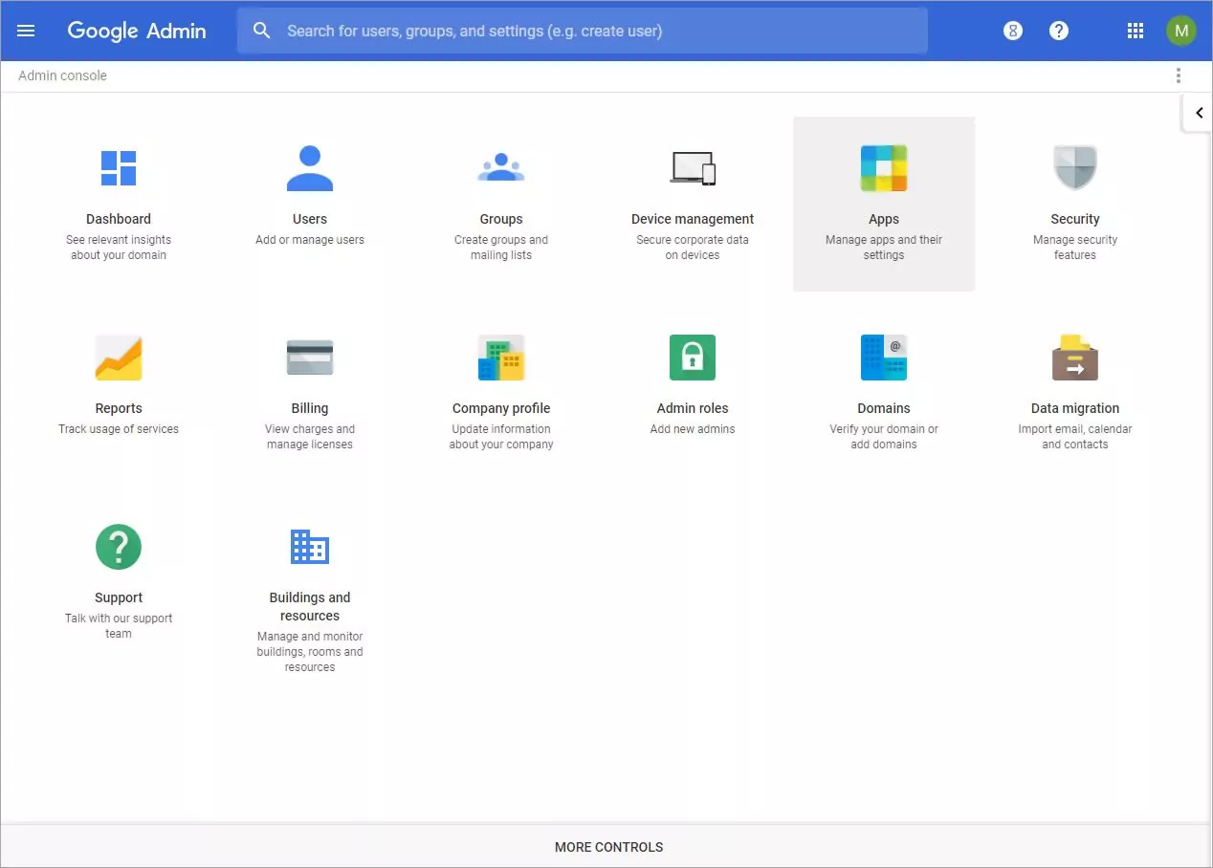
Task: Click 'Talk with our support team' text
Action: [119, 626]
